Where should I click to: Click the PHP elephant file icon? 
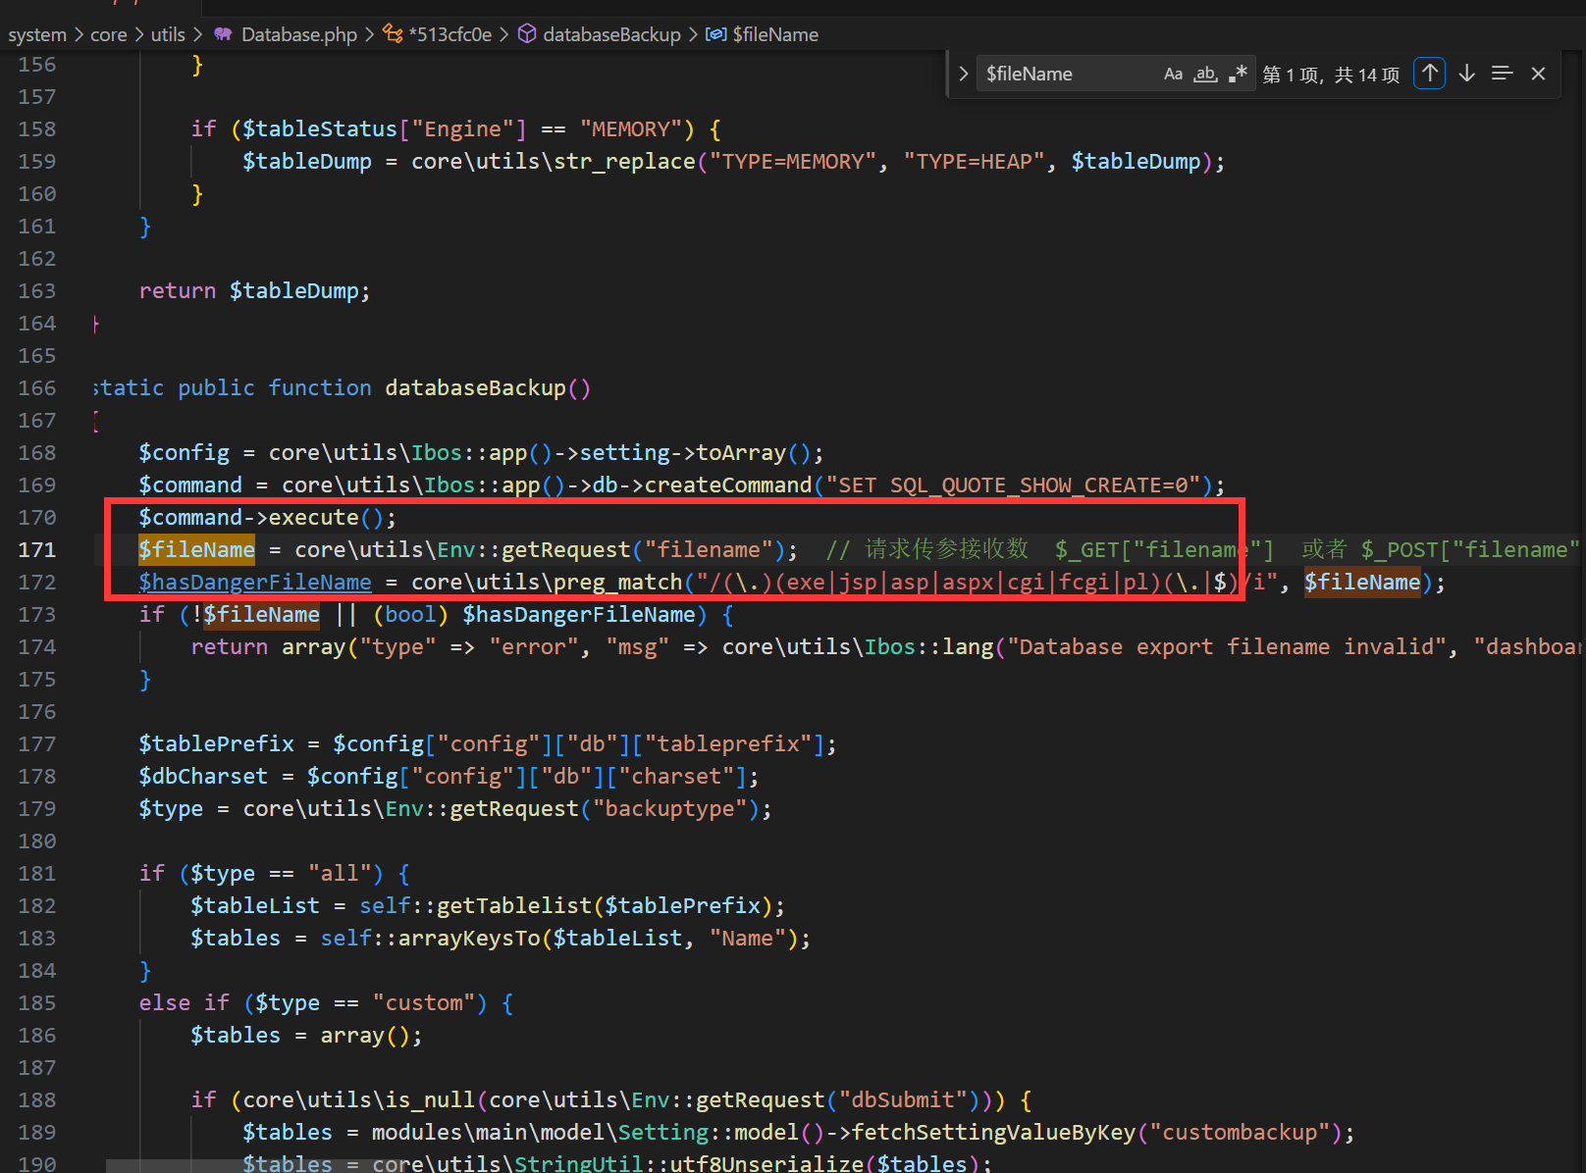[x=224, y=34]
